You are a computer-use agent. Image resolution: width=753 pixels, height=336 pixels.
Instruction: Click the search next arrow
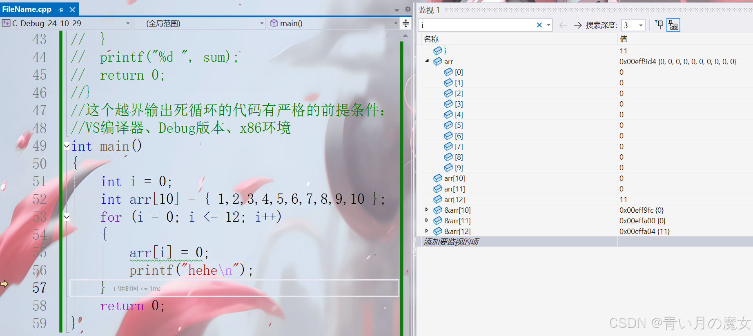pyautogui.click(x=577, y=25)
